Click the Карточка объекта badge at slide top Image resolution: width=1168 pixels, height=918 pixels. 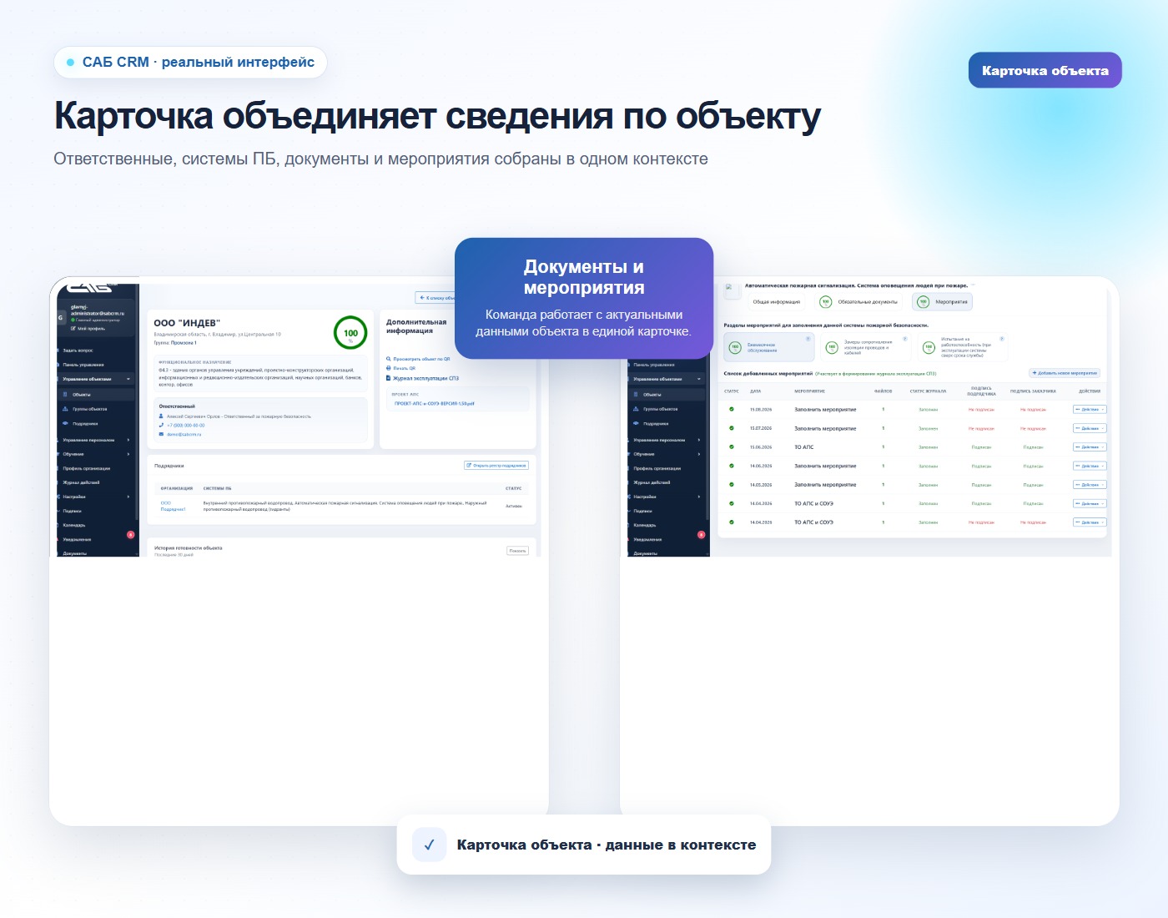point(1045,70)
